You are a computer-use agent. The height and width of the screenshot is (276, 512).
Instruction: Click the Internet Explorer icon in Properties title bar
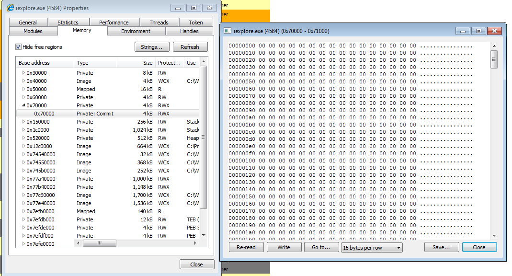point(11,8)
